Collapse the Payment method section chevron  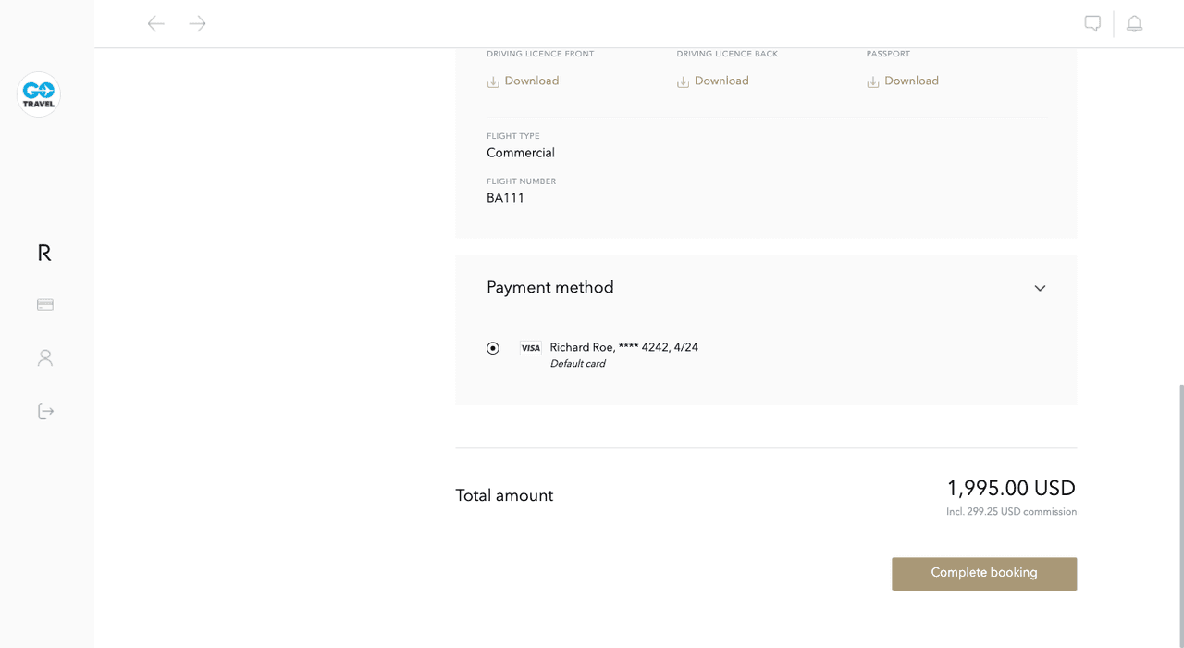click(1040, 288)
